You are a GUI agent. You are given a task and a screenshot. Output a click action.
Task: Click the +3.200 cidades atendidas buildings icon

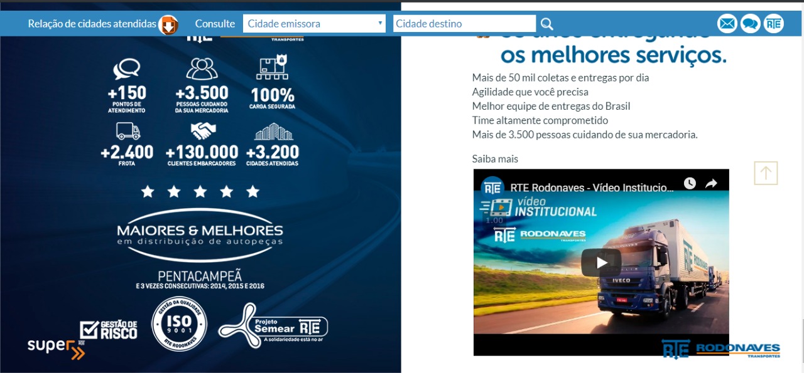coord(273,131)
